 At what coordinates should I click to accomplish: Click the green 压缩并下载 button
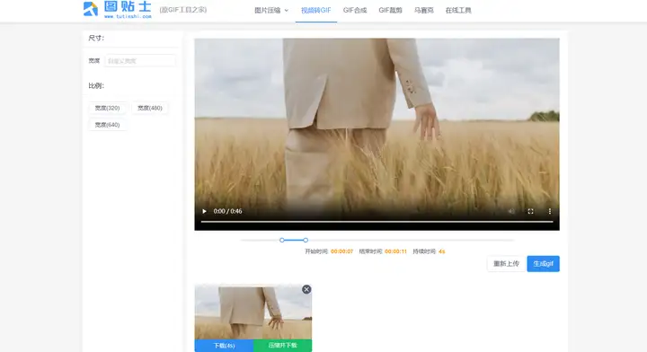283,346
